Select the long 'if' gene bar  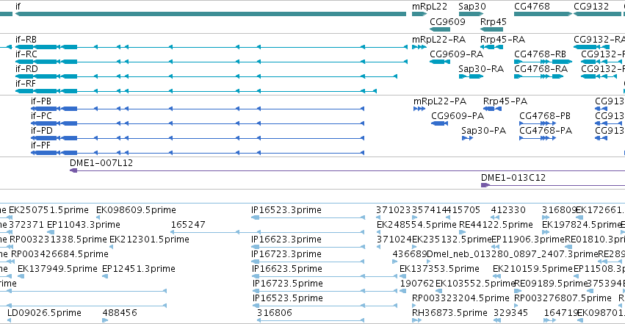pos(211,14)
